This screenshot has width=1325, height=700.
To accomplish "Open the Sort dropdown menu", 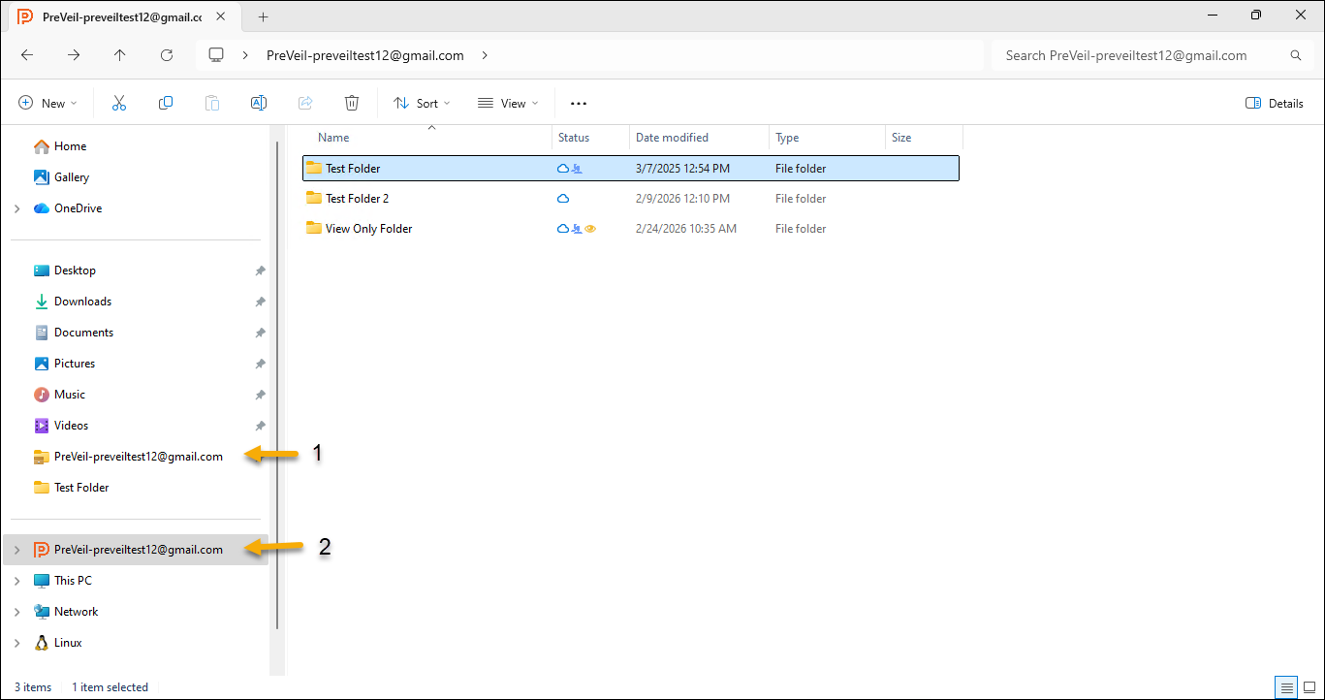I will (422, 103).
